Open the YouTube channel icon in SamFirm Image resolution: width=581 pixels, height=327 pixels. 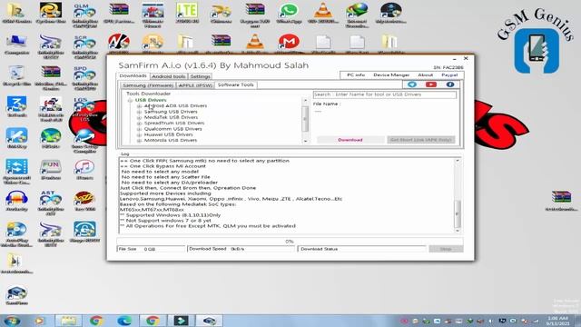coord(431,84)
